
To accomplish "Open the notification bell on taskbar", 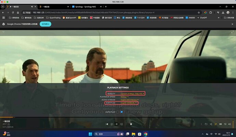I will (x=232, y=134).
